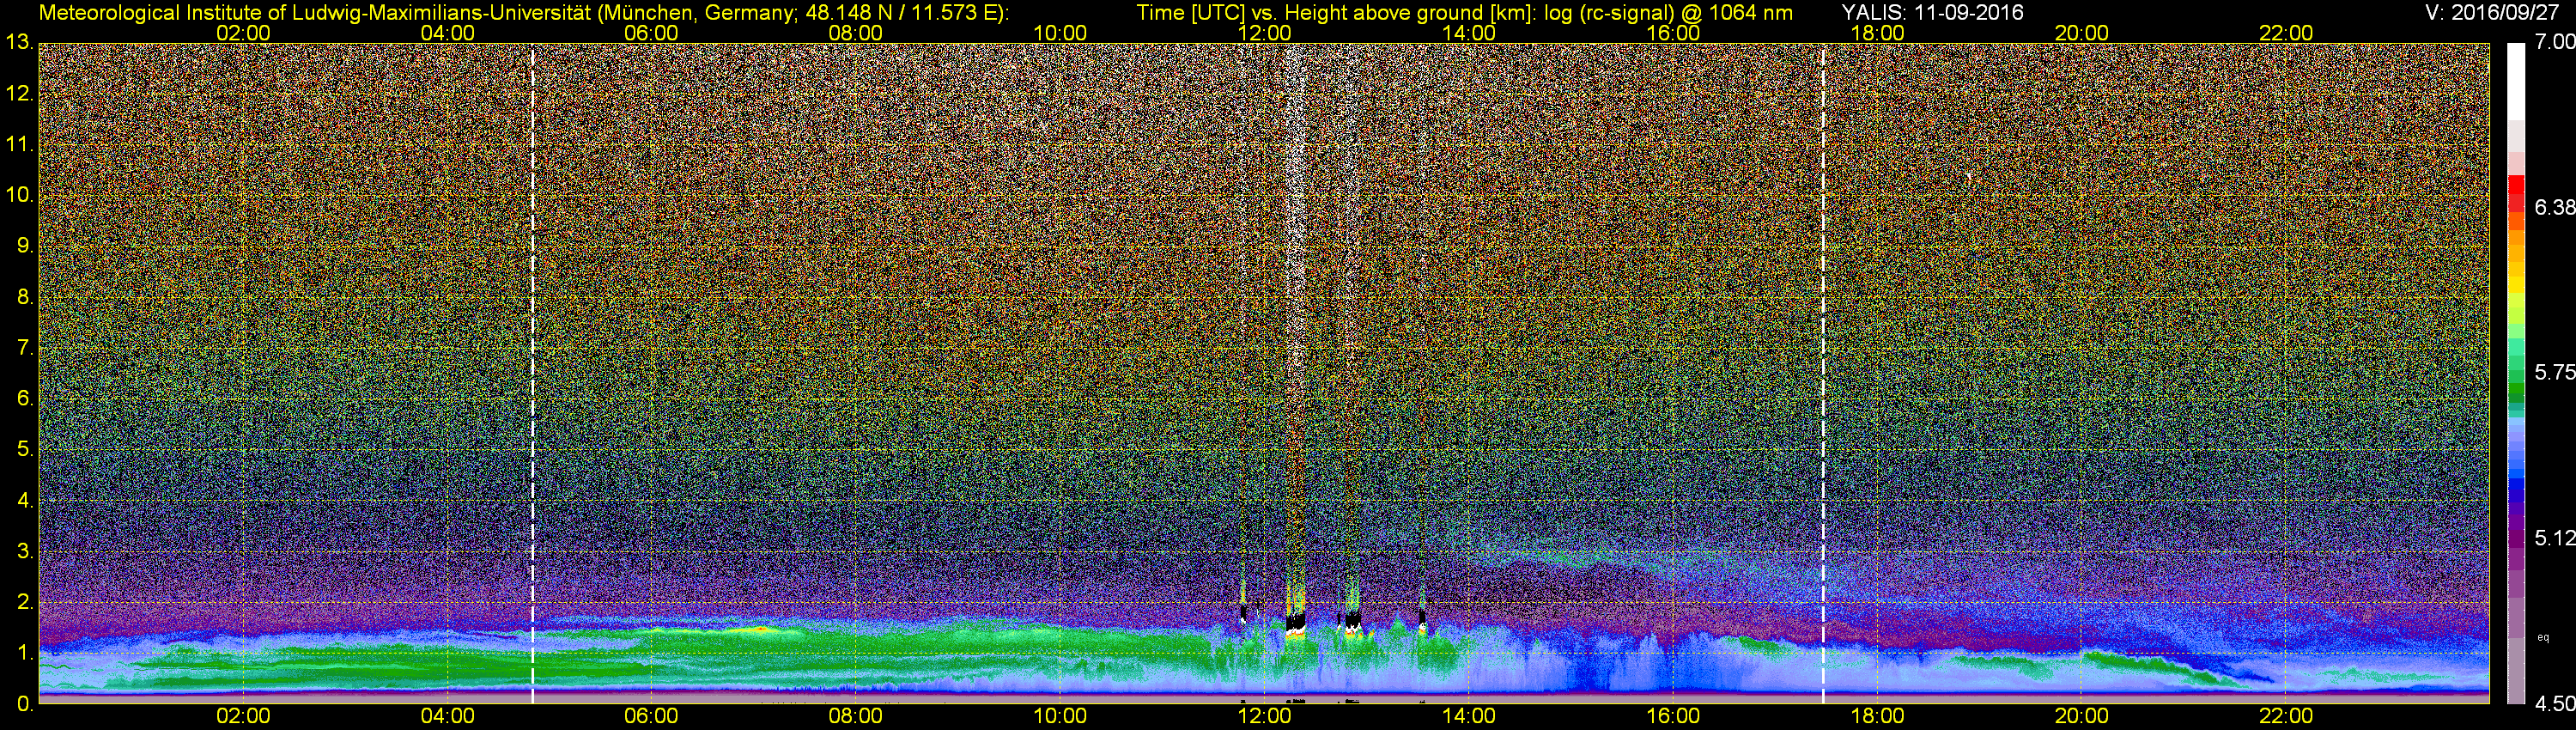Click the 8 km height axis label

point(25,297)
